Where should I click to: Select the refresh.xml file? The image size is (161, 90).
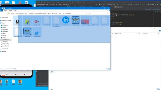coord(95,21)
